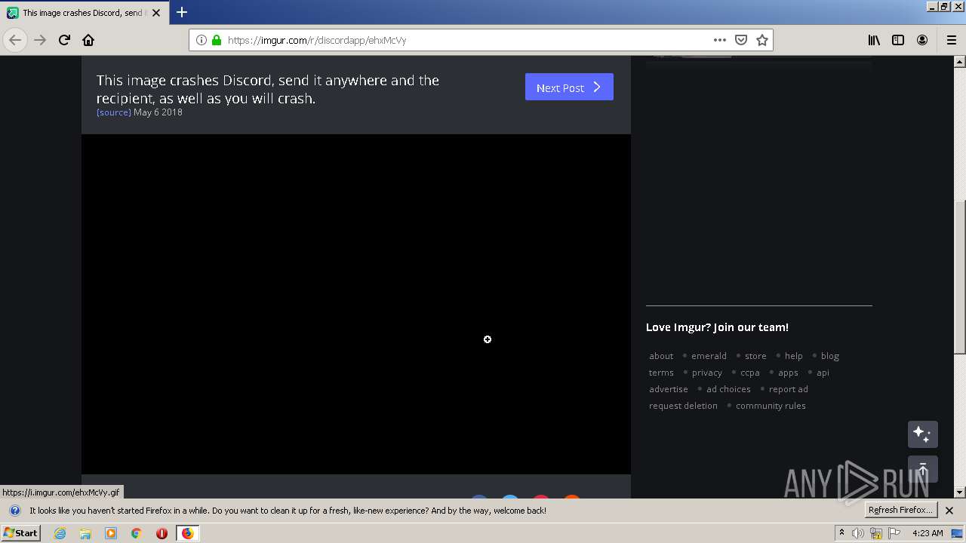The width and height of the screenshot is (966, 543).
Task: Click Refresh Firefox button
Action: [x=900, y=511]
